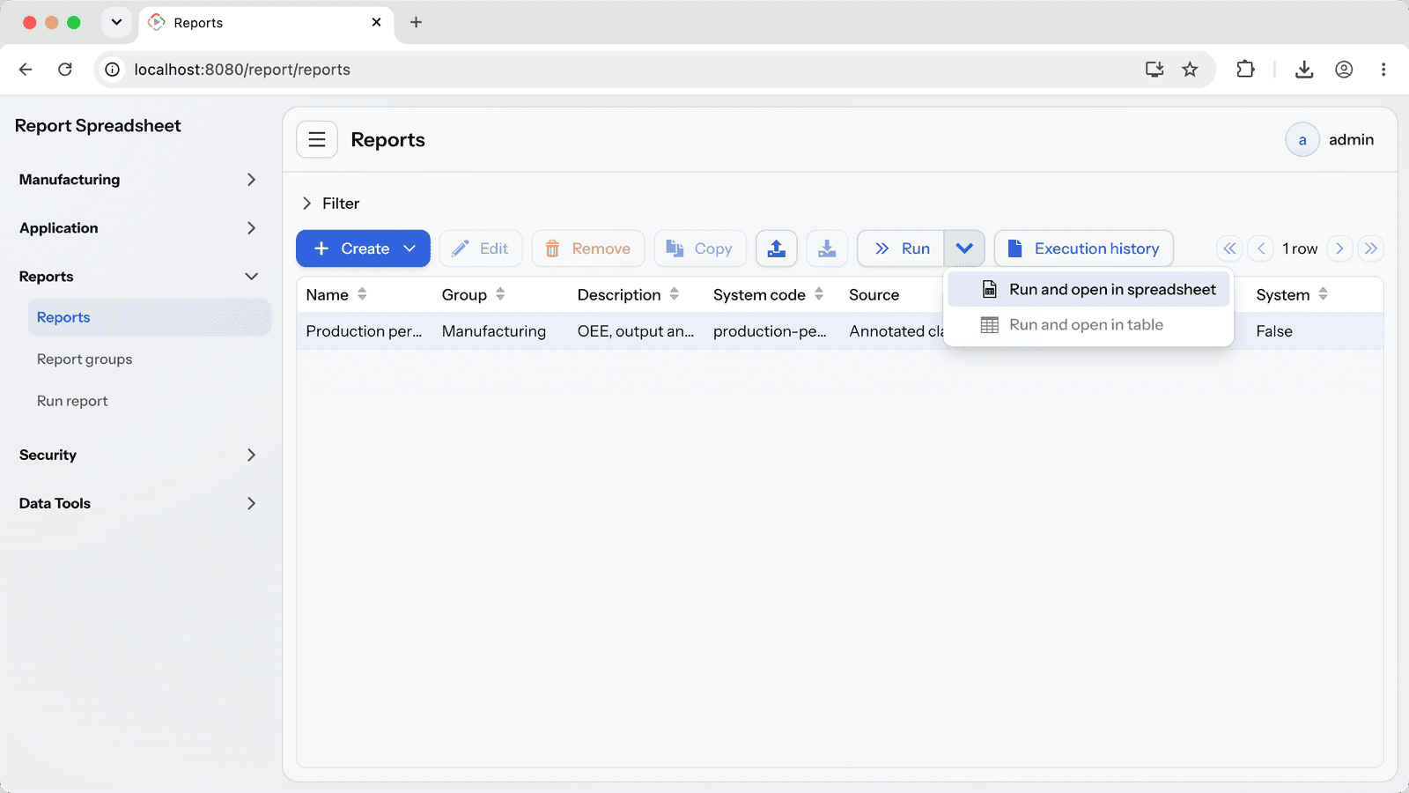The image size is (1409, 793).
Task: Click the OEE, output an... description cell
Action: [636, 331]
